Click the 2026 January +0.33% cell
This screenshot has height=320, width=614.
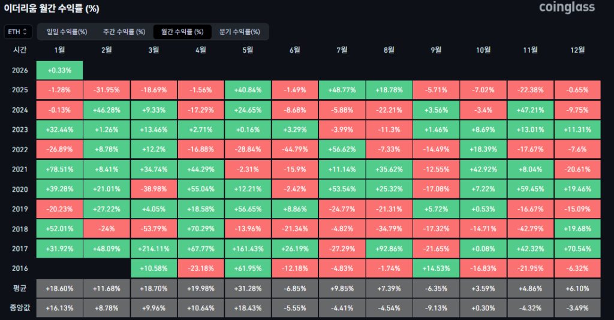coord(59,70)
